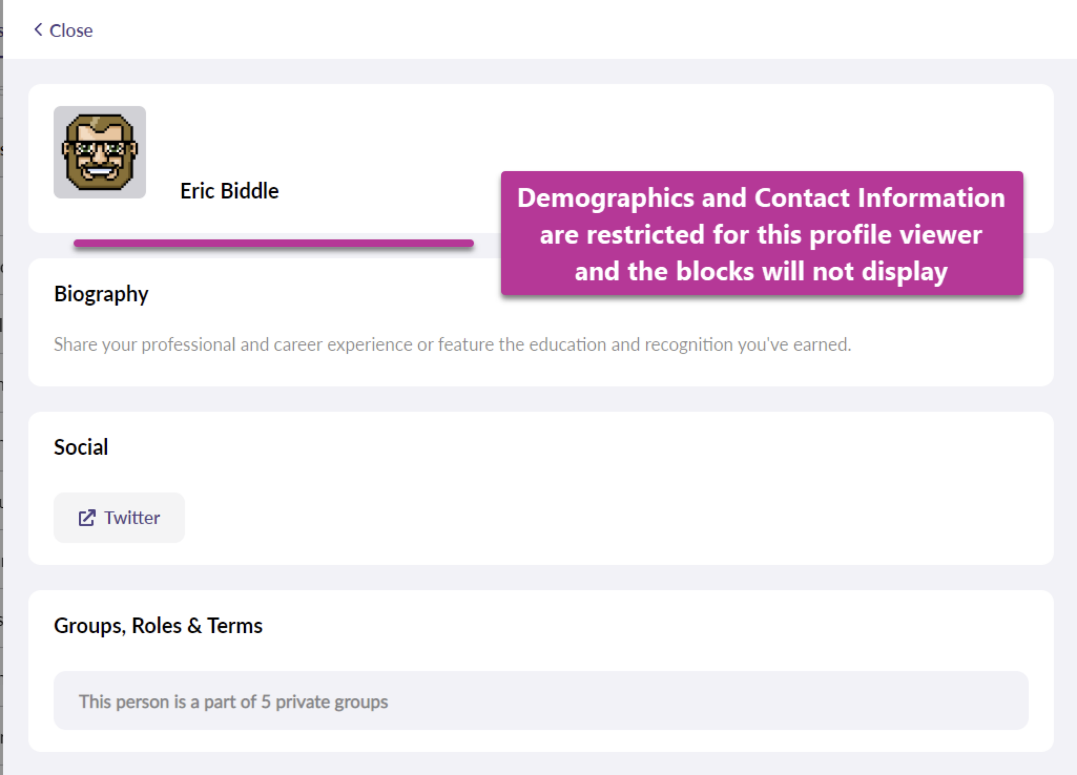Click Eric Biddle's pixel-art avatar
Viewport: 1077px width, 775px height.
(x=100, y=152)
